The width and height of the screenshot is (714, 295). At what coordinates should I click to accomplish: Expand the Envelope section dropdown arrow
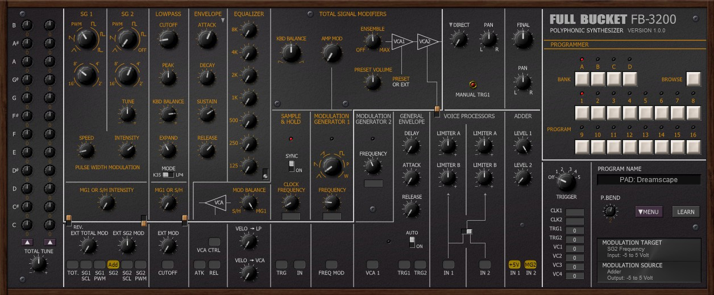click(223, 20)
